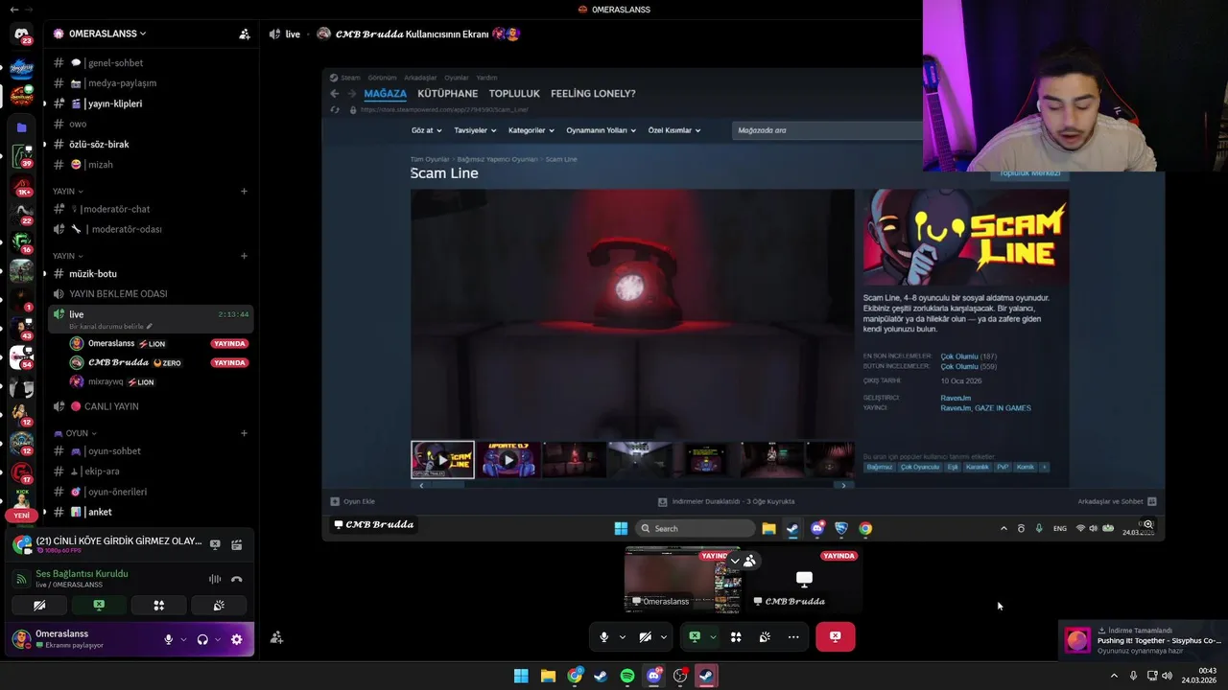Image resolution: width=1228 pixels, height=690 pixels.
Task: Toggle screen share button in voice panel
Action: [x=99, y=606]
